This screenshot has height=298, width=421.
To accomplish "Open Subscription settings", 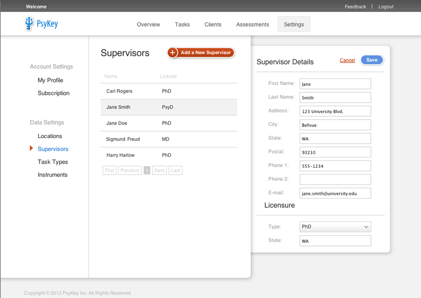I will pos(54,93).
